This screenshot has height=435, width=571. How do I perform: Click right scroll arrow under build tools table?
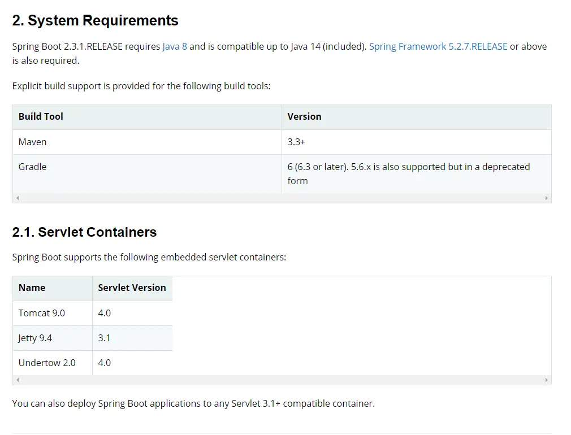(x=546, y=198)
